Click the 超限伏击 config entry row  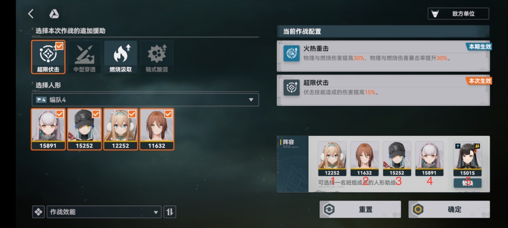(383, 90)
